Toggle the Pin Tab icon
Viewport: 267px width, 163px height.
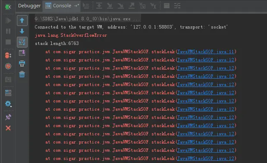[8, 117]
